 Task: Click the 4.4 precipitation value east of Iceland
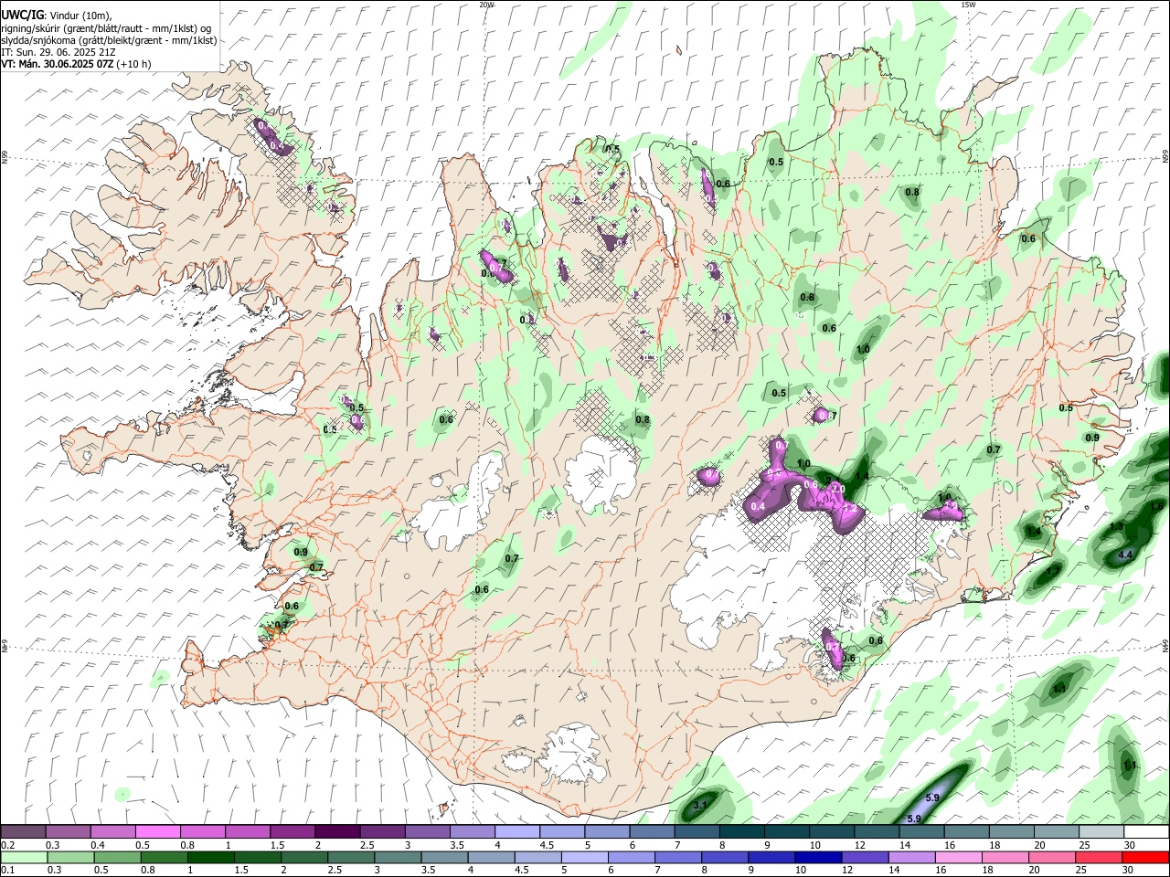tap(1125, 555)
